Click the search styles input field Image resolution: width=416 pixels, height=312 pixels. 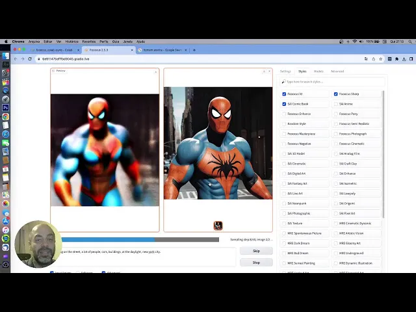click(332, 82)
